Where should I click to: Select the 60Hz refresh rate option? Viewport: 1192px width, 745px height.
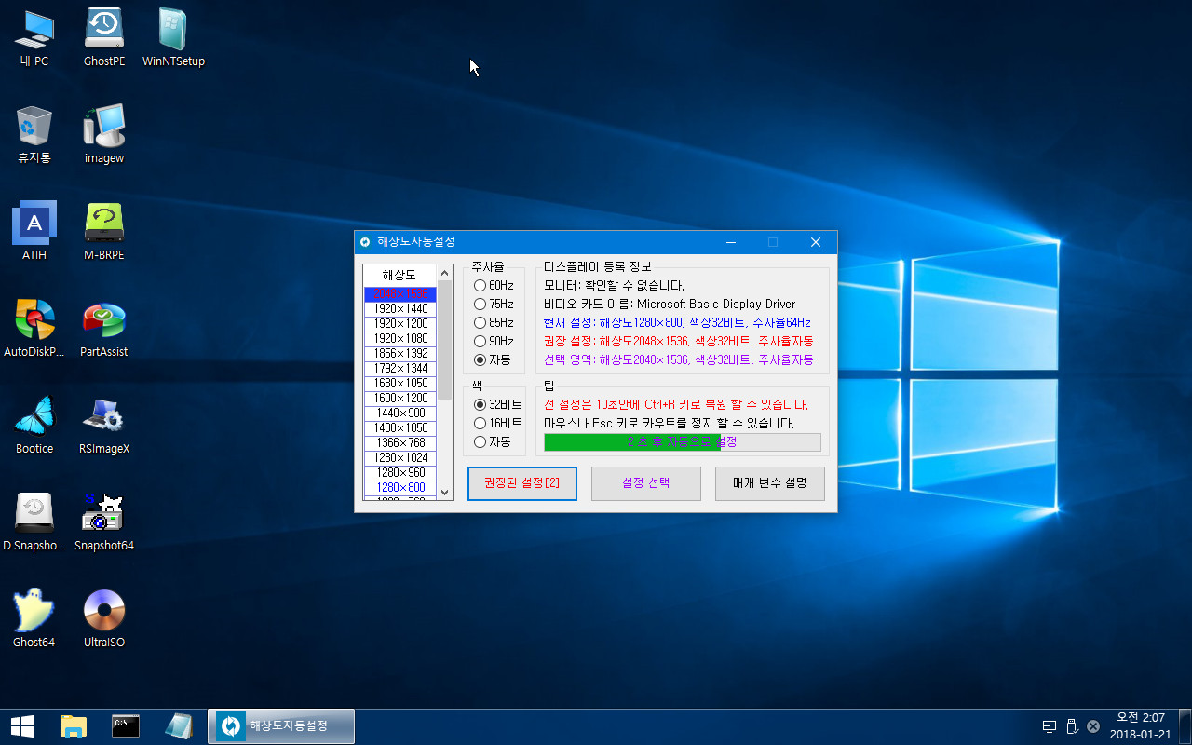click(494, 285)
